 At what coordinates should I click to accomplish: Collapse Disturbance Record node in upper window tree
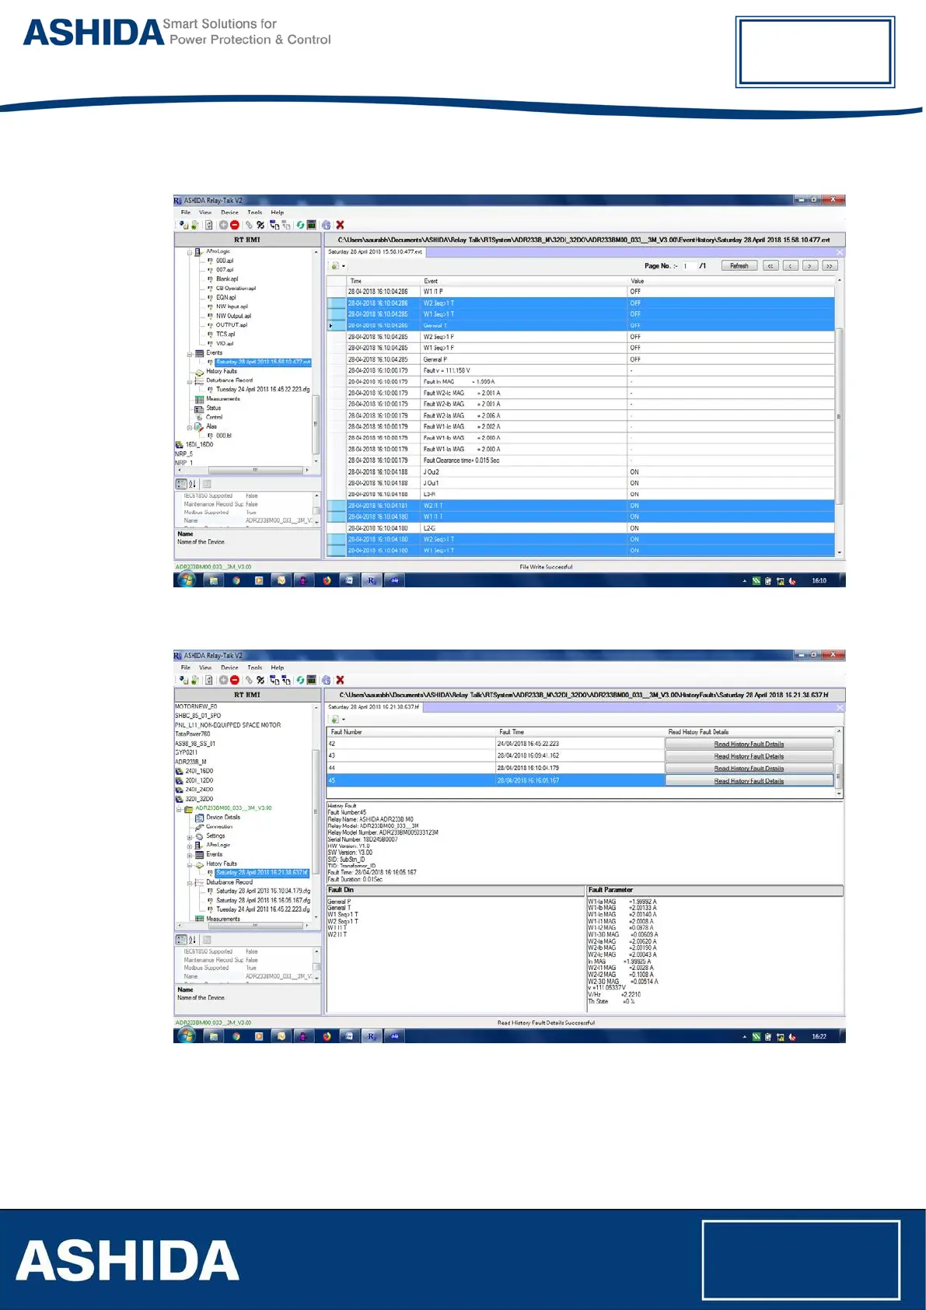[x=189, y=381]
